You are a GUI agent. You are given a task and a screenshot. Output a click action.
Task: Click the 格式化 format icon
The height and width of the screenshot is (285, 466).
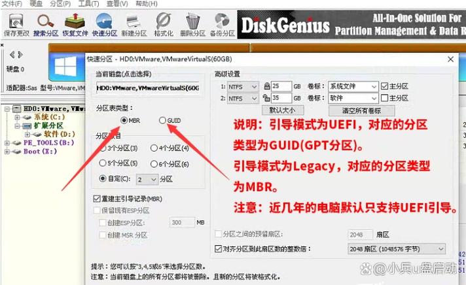coord(163,26)
